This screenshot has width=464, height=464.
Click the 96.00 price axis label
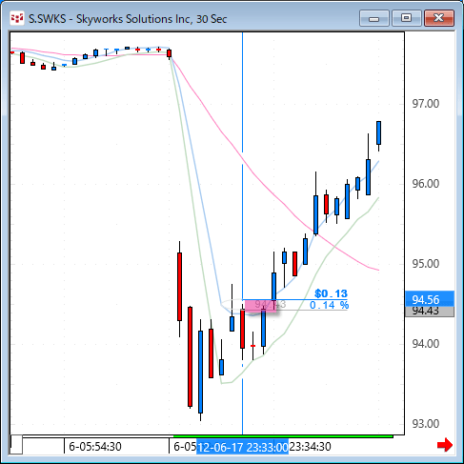tap(426, 184)
